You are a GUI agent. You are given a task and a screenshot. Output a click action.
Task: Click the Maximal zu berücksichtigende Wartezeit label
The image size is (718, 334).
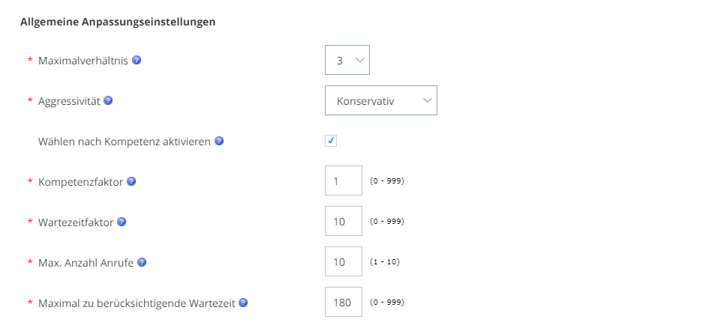137,303
